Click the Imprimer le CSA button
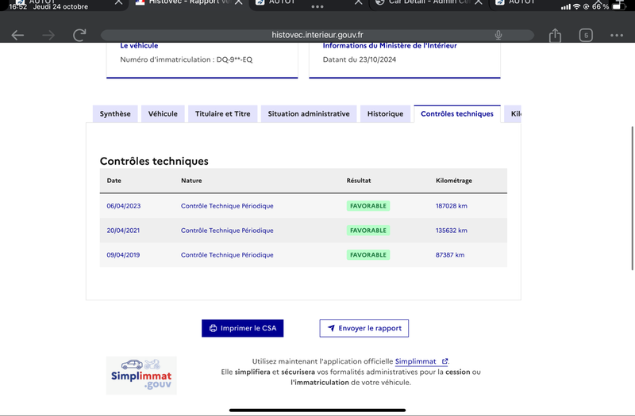635x416 pixels. (x=243, y=328)
